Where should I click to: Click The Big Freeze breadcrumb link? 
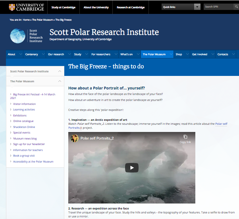tap(64, 20)
